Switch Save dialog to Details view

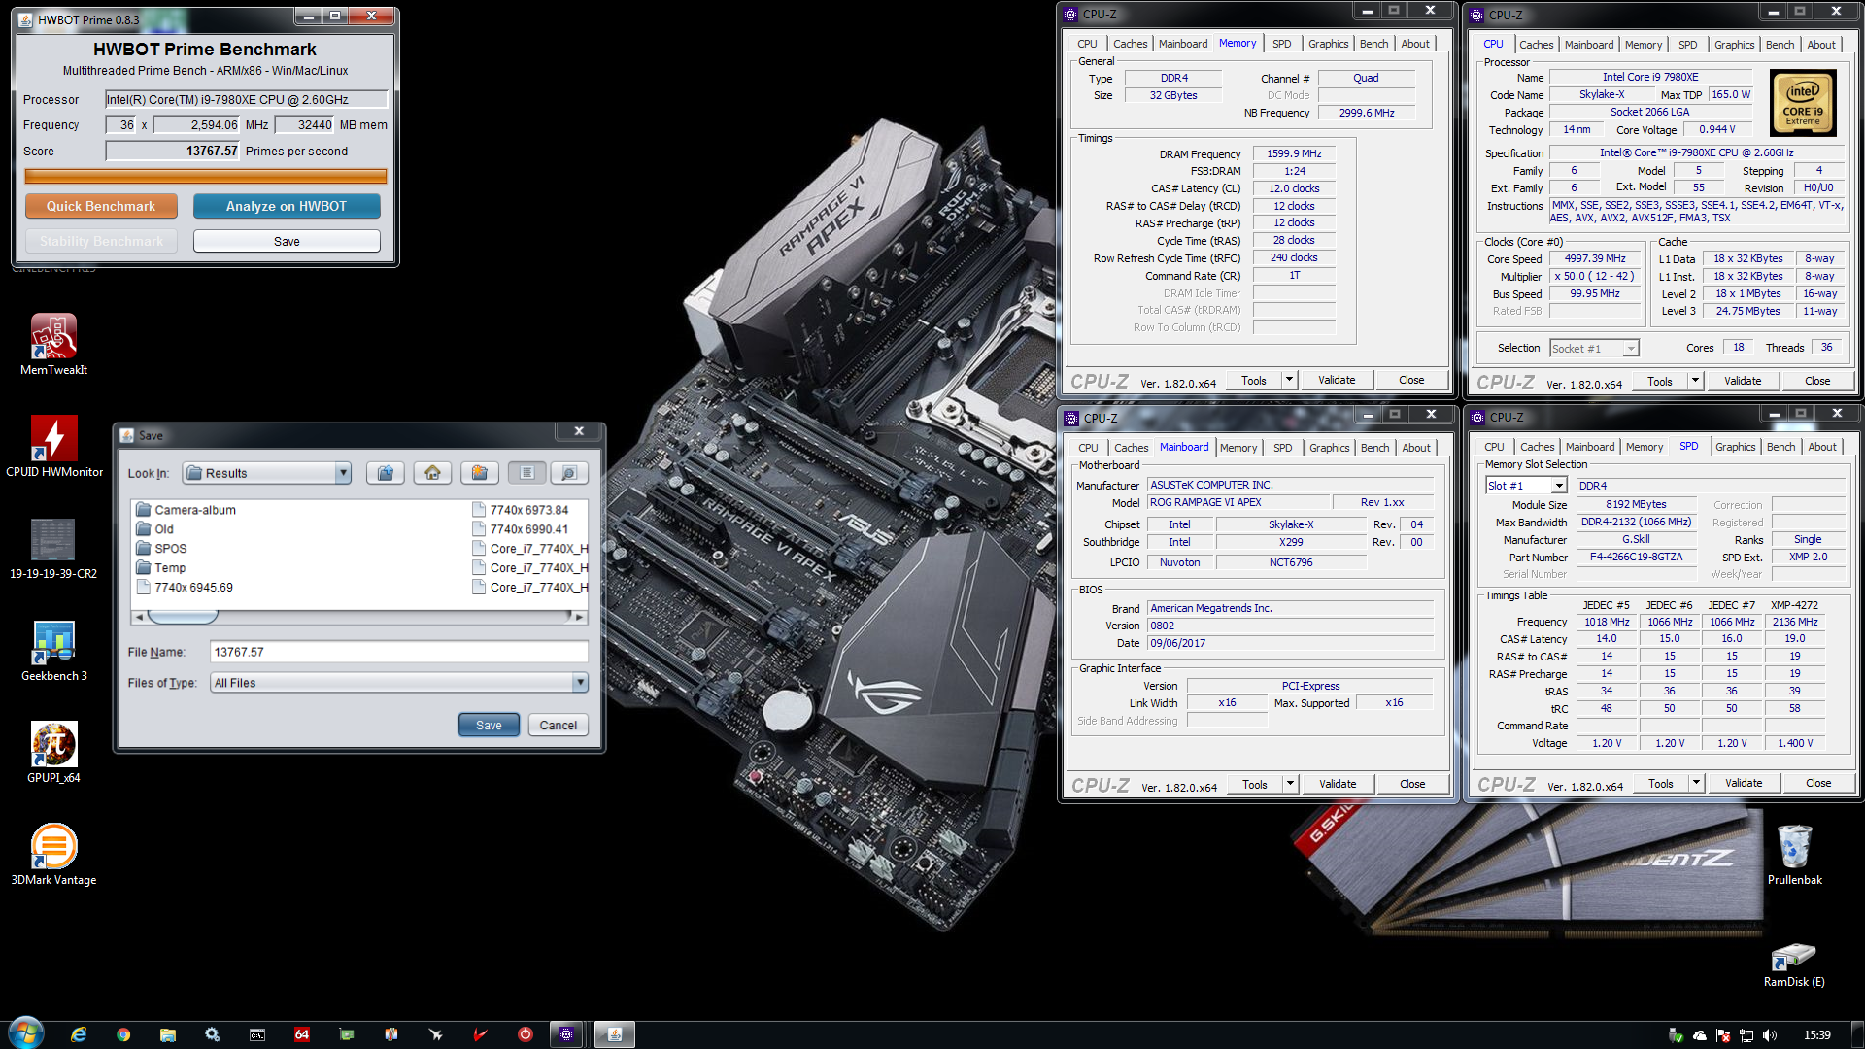point(569,473)
